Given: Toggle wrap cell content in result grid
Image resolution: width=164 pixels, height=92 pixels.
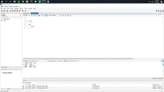Looking at the screenshot, I should pos(78,61).
